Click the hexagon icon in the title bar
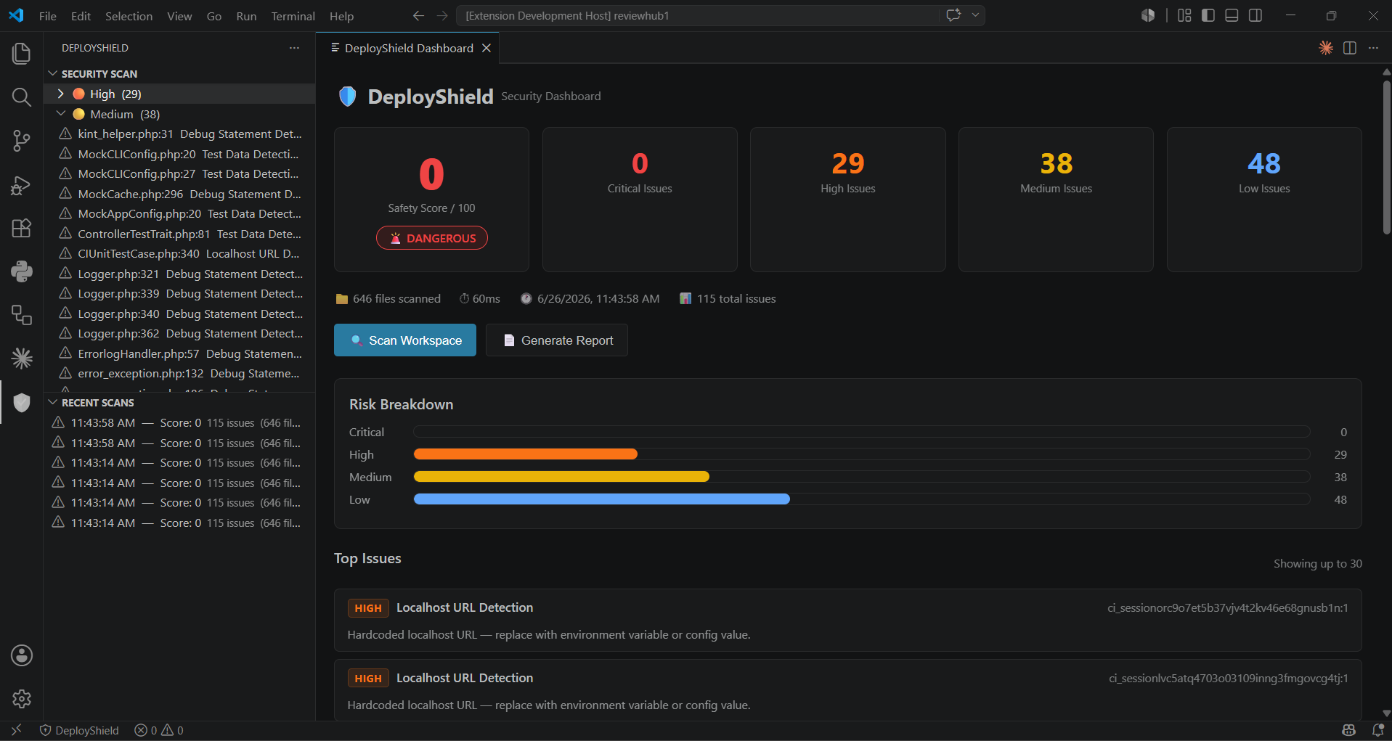 click(x=1148, y=15)
